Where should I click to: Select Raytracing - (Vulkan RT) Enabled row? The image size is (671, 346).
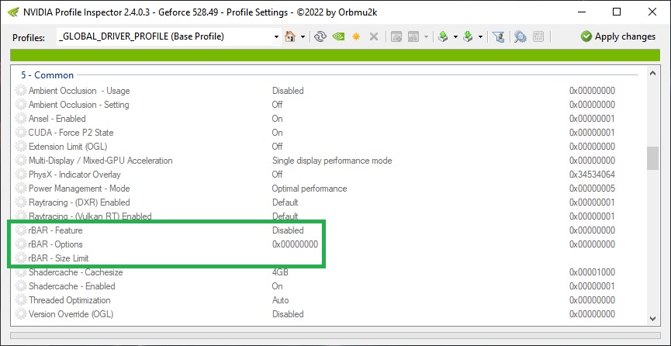90,216
